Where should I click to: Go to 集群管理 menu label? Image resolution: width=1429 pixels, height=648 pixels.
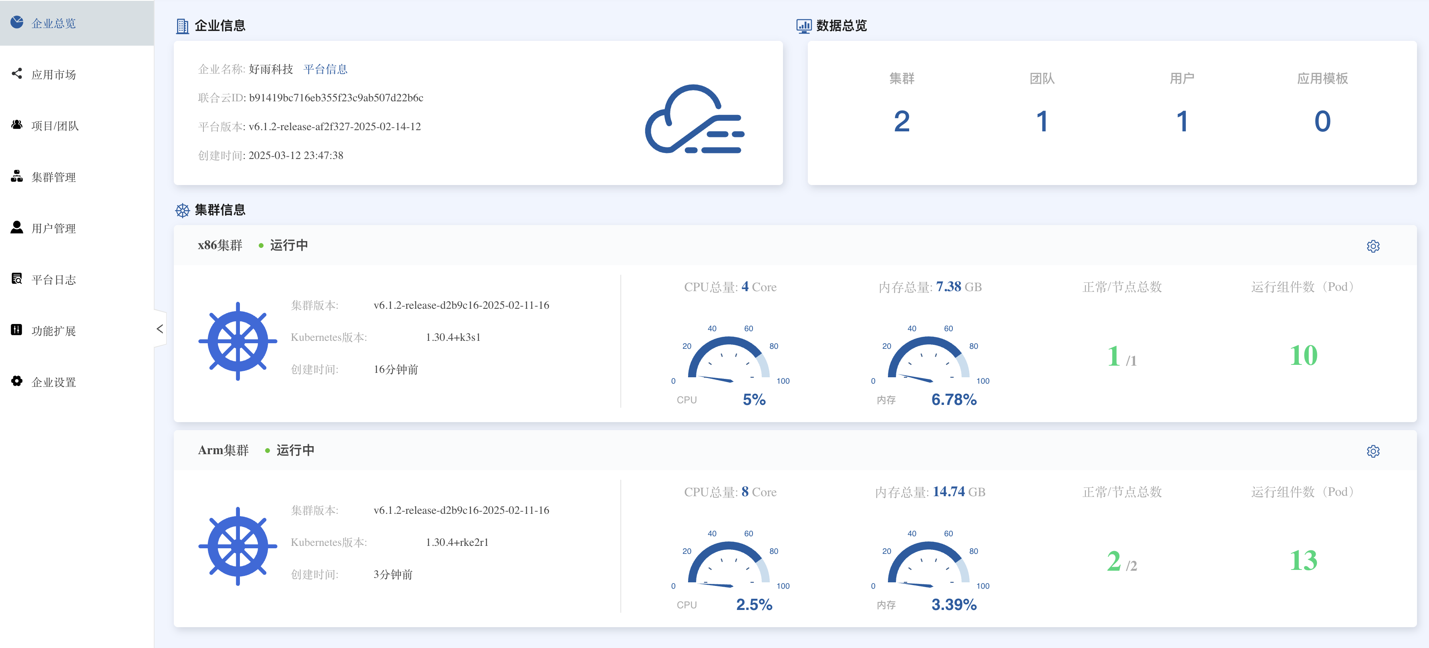click(54, 177)
